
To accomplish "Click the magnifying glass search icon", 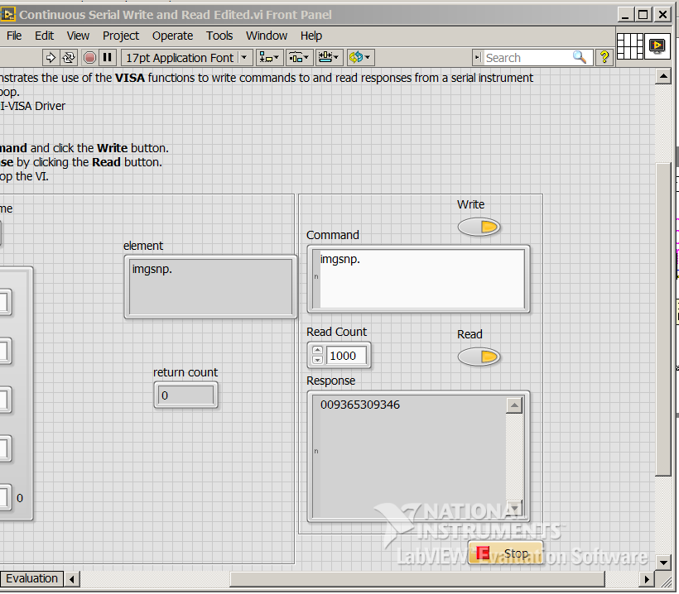I will [580, 57].
